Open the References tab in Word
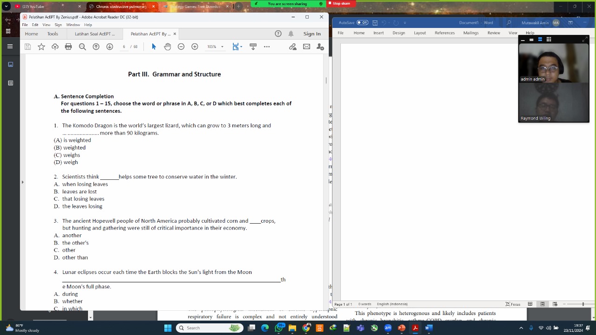The image size is (596, 335). point(445,33)
